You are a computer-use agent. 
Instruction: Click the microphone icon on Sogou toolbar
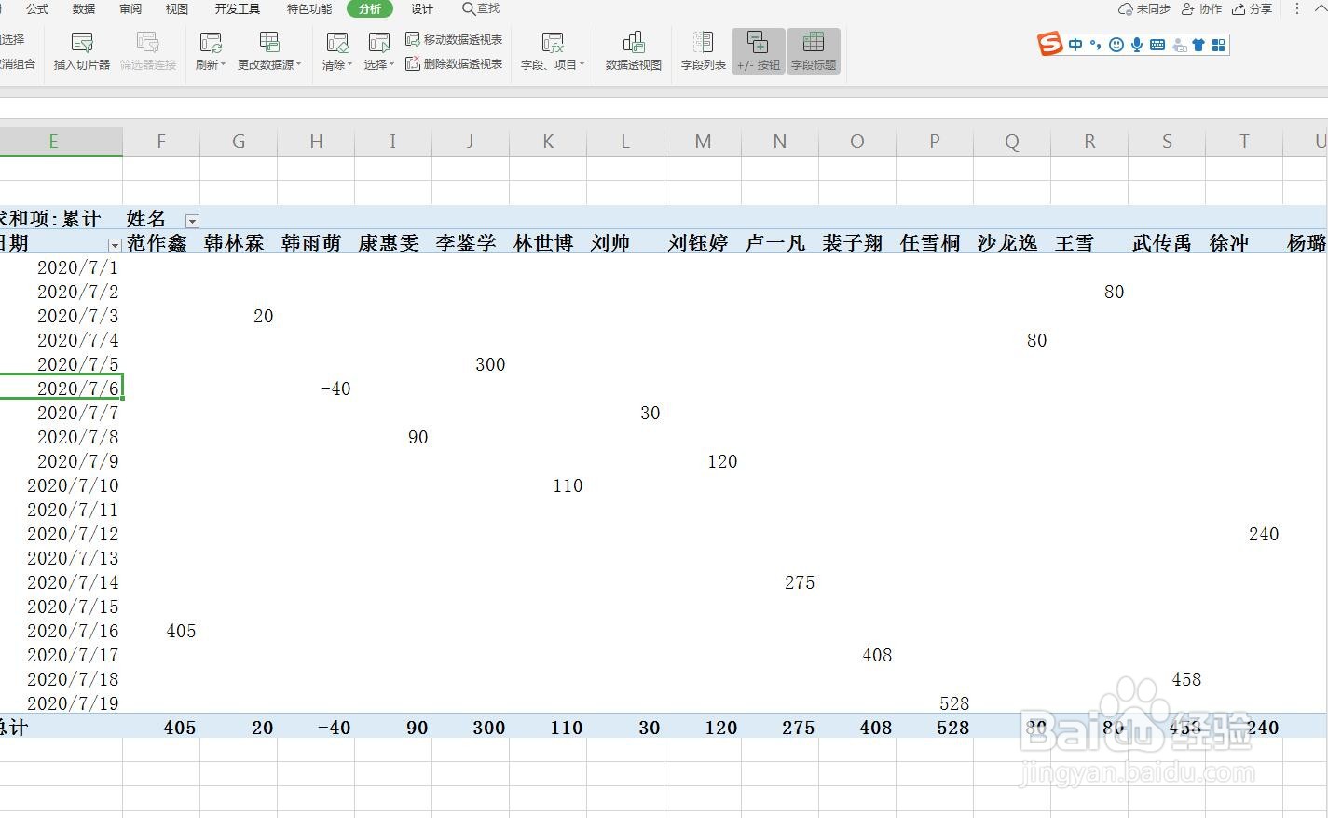tap(1135, 43)
